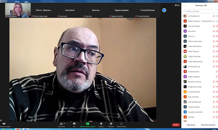Toggle muted microphone icon for Vadym Myroniak
Screen dimensions: 218x130
point(214,56)
